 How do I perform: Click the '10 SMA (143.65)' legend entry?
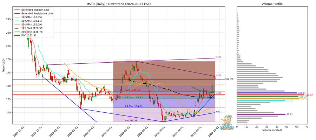point(28,17)
